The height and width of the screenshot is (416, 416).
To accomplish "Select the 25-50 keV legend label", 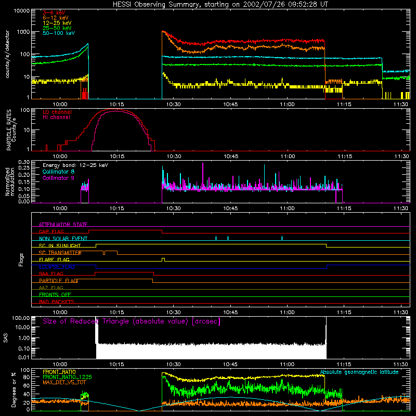I will 57,28.
